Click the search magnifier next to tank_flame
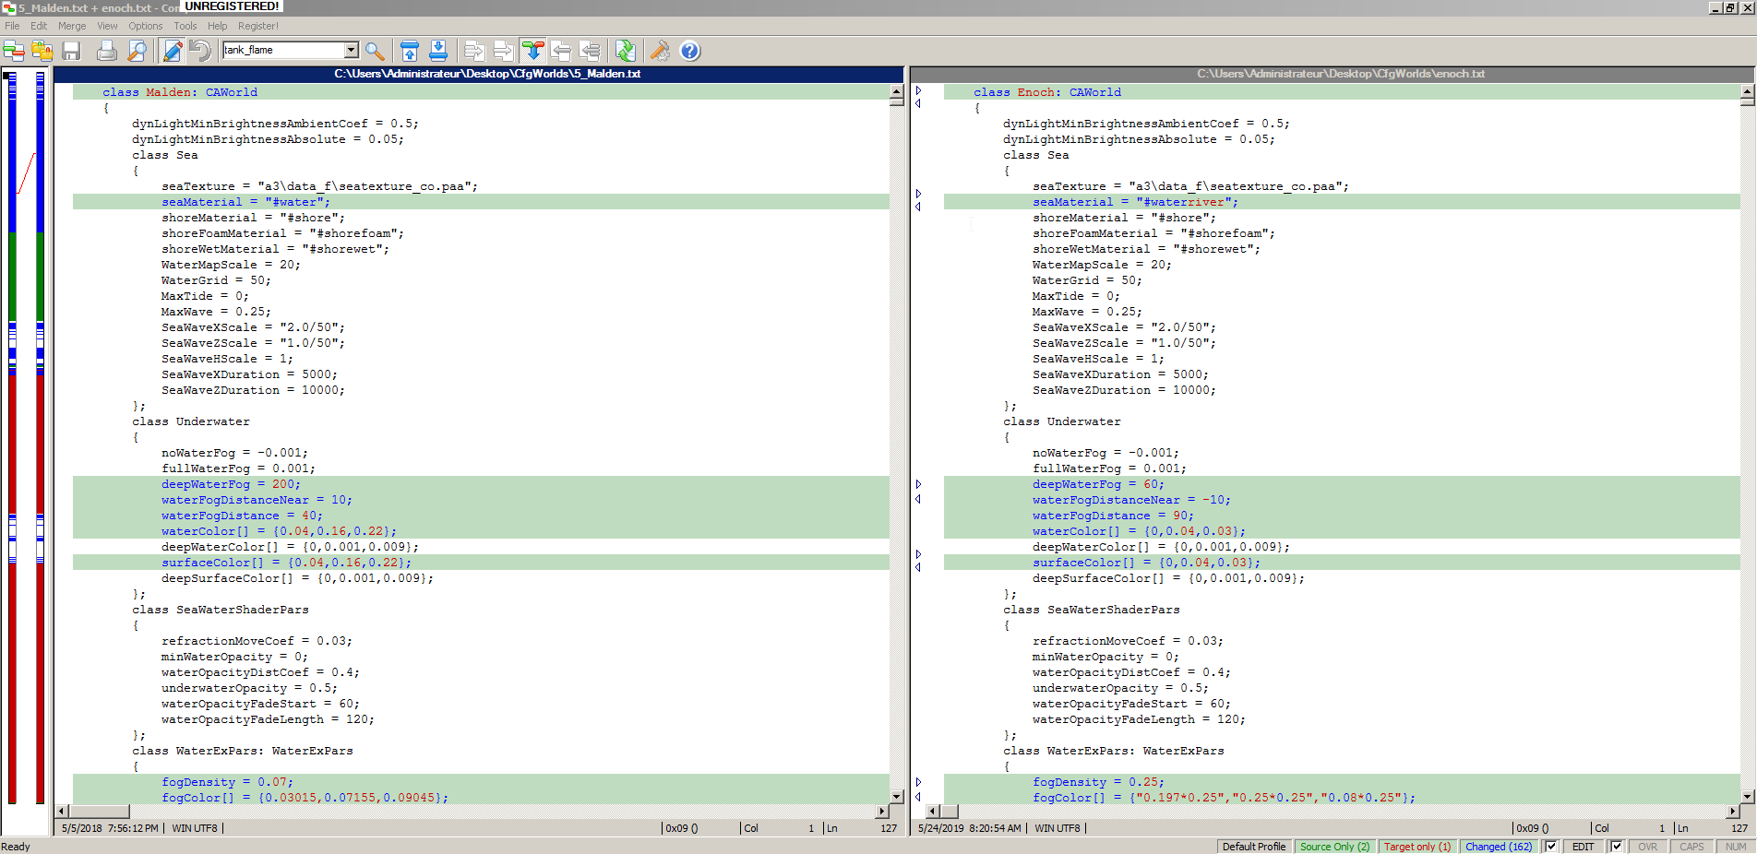 (374, 51)
